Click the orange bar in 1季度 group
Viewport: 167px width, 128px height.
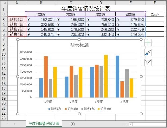click(x=46, y=77)
